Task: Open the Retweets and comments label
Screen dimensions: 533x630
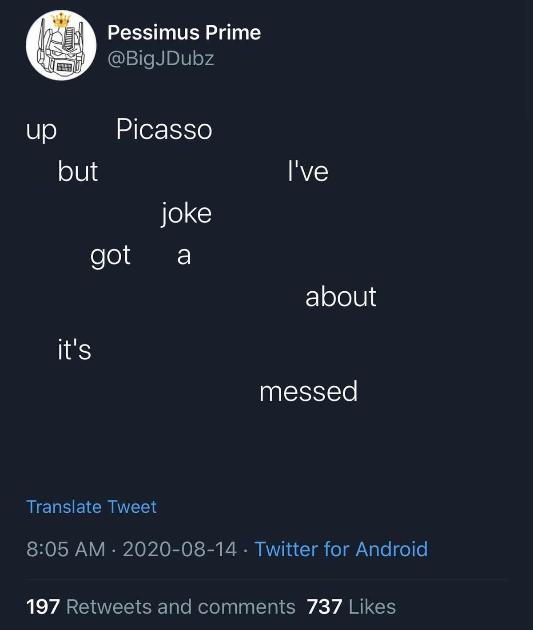Action: [x=180, y=606]
